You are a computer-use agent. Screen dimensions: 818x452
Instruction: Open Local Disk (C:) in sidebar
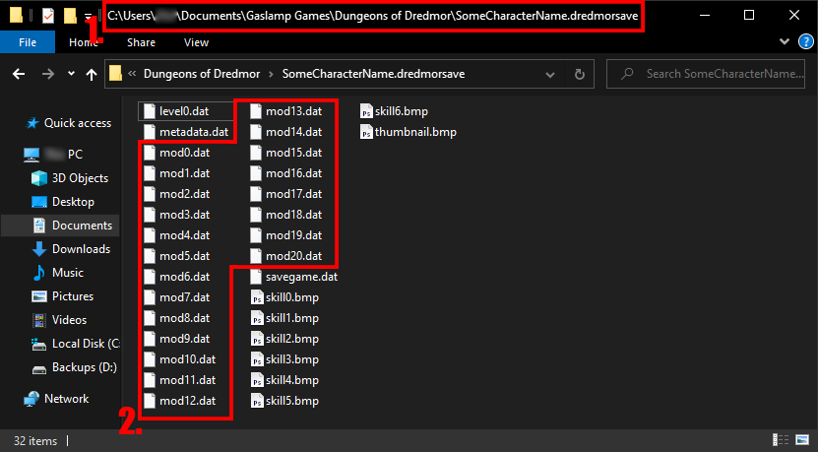[x=76, y=344]
